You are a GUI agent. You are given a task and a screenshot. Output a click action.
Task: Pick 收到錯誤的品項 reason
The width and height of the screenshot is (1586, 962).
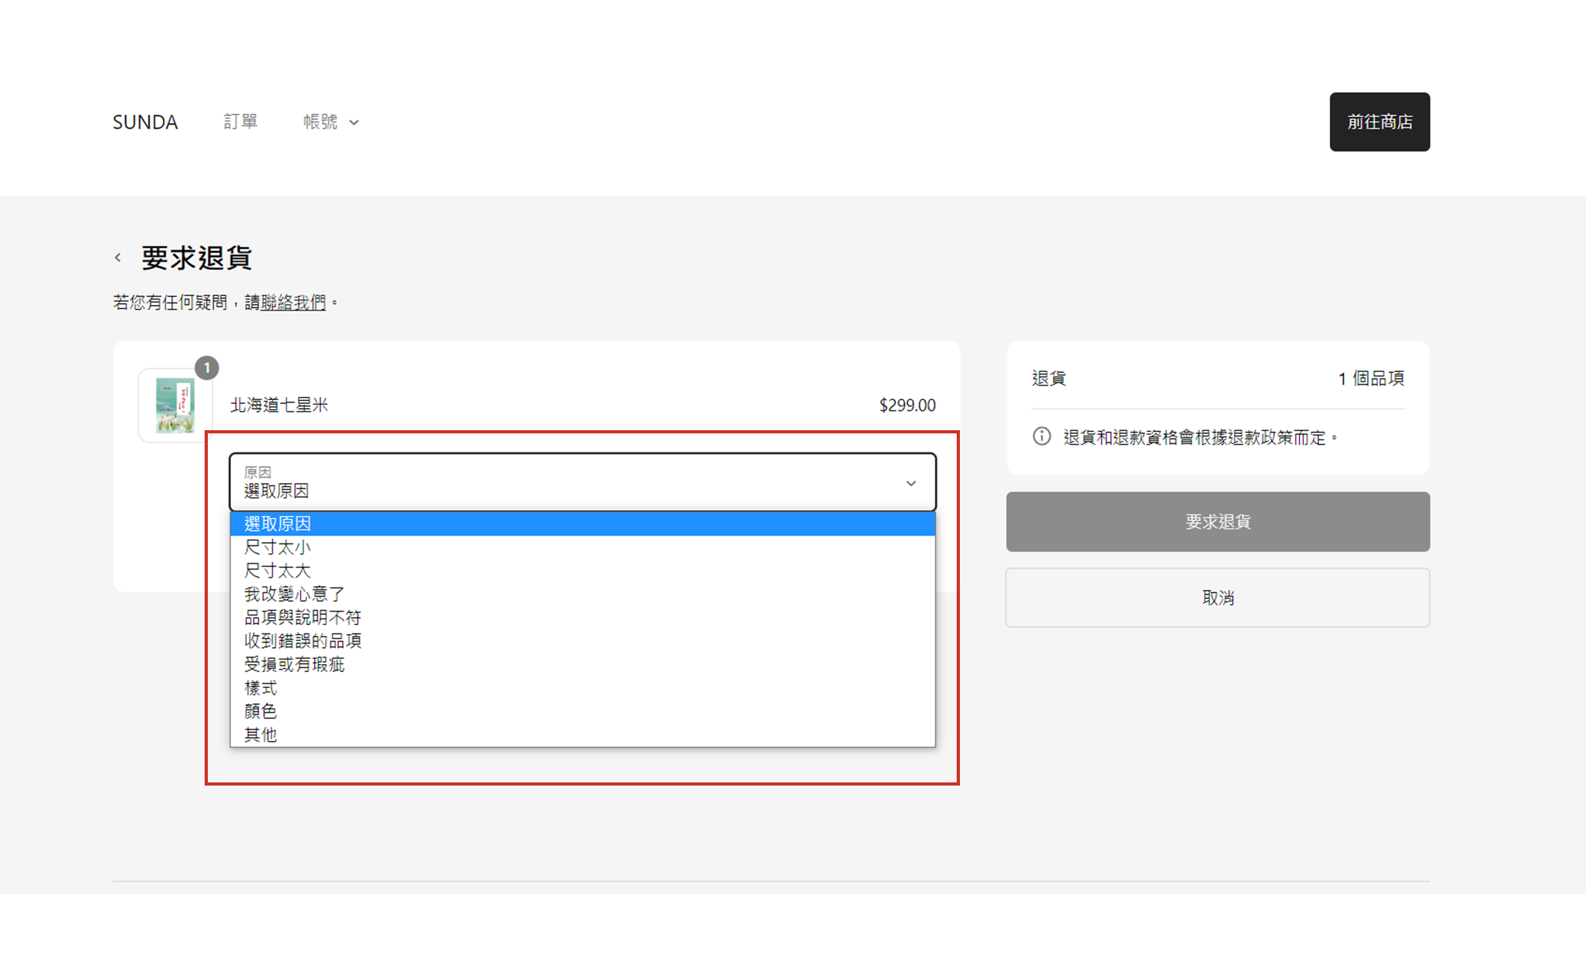(302, 641)
